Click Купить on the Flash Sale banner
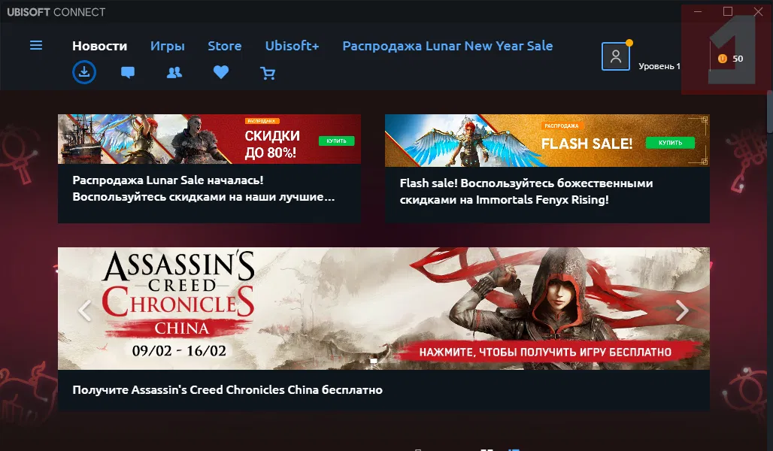Viewport: 773px width, 451px height. coord(670,143)
